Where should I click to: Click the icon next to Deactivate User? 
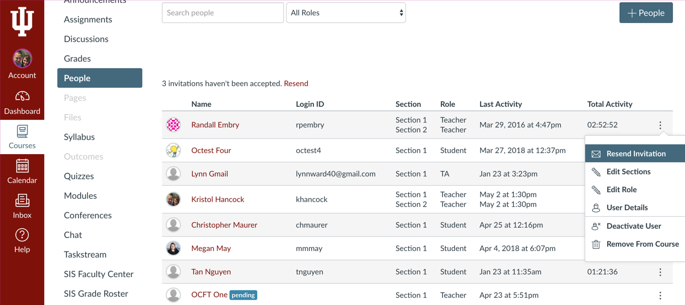coord(596,226)
